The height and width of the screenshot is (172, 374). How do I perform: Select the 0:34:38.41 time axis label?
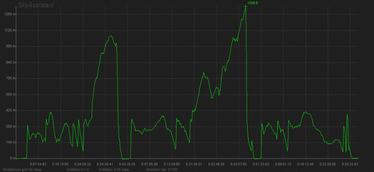106,164
